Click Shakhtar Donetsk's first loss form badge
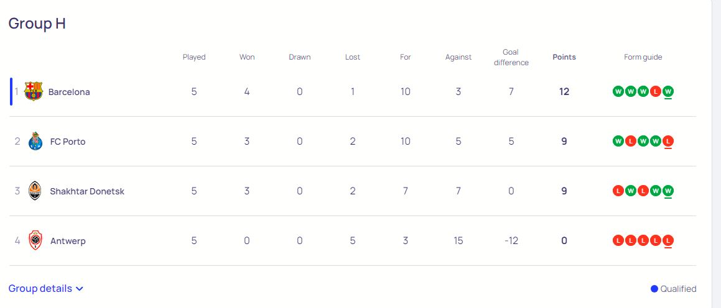 pyautogui.click(x=618, y=191)
